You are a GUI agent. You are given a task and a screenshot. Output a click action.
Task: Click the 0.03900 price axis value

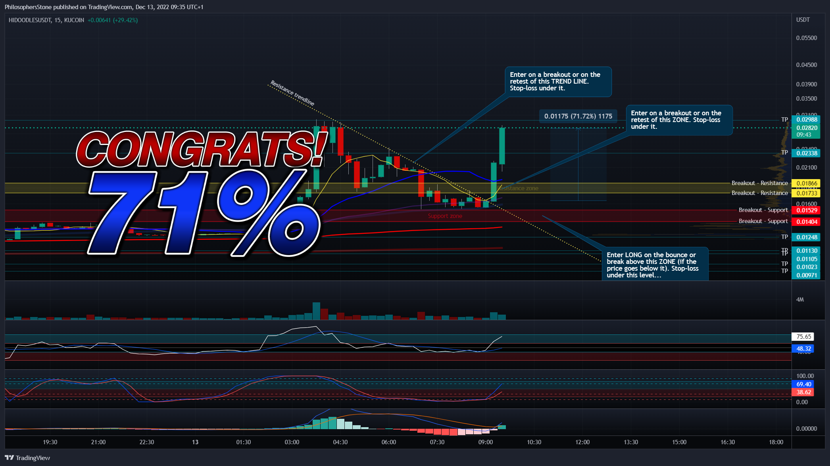pyautogui.click(x=807, y=84)
